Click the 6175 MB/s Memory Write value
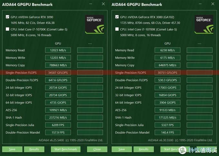The height and width of the screenshot is (156, 219). coord(167,58)
